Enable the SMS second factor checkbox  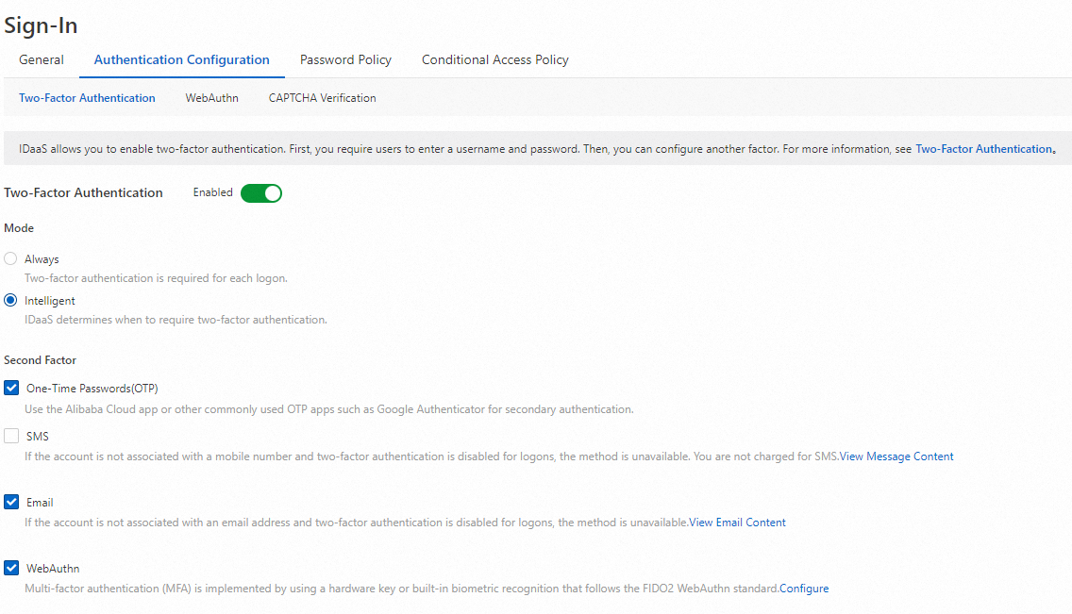11,437
